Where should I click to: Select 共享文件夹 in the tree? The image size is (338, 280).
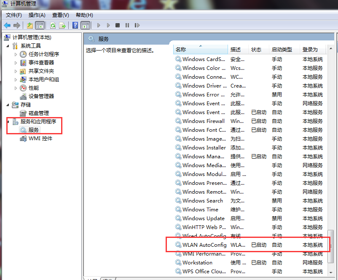(x=41, y=71)
